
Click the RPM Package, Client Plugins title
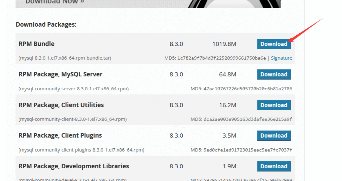pyautogui.click(x=60, y=136)
